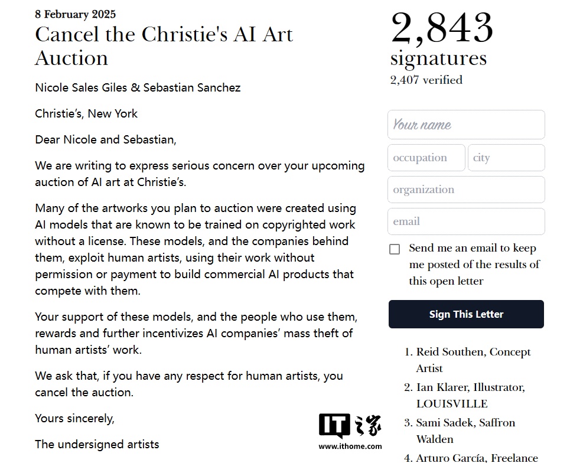Image resolution: width=570 pixels, height=463 pixels.
Task: Select the email input field
Action: click(466, 221)
